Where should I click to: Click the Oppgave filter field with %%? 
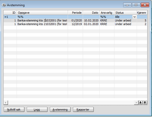[x=42, y=17]
